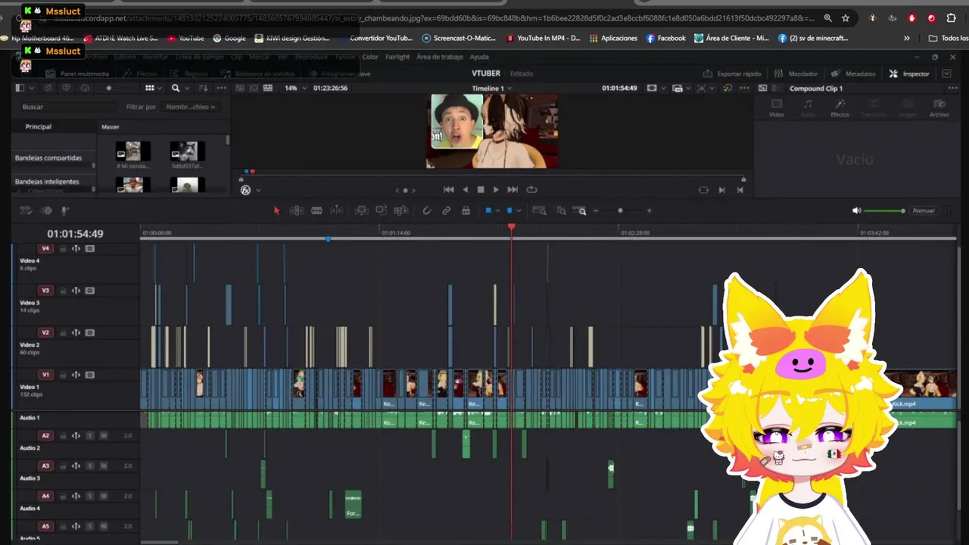Activate the trim edit mode tool
This screenshot has height=545, width=969.
click(x=297, y=210)
